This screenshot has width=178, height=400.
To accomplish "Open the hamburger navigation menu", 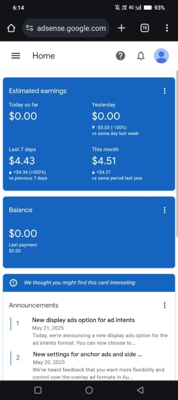I will pos(16,56).
